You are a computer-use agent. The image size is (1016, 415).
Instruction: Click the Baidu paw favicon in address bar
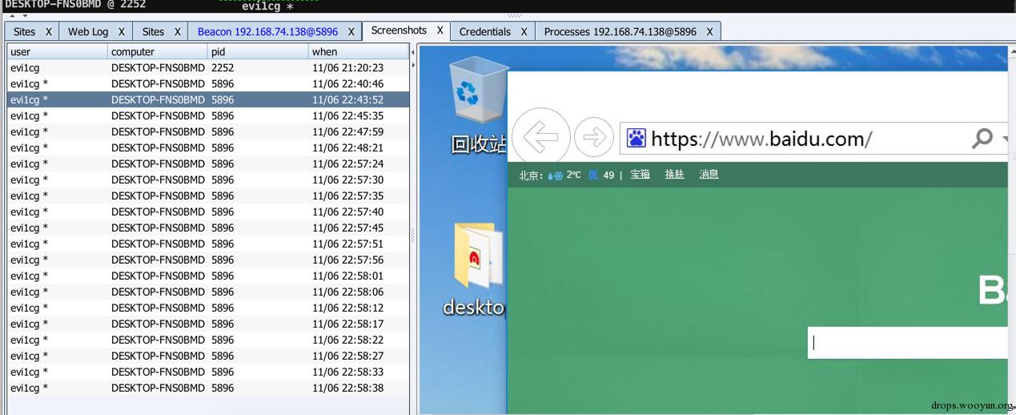coord(636,139)
